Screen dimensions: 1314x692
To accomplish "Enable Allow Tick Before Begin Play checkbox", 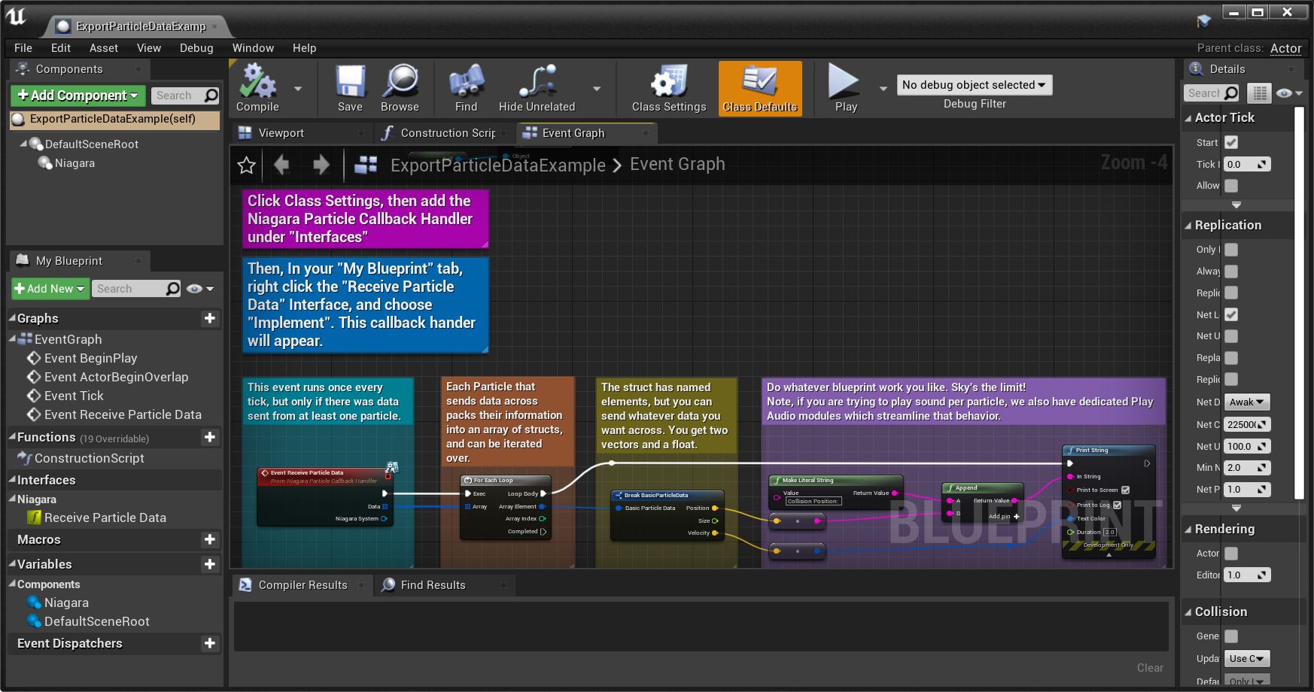I will [1231, 186].
